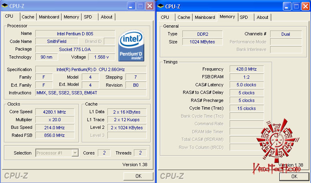The height and width of the screenshot is (183, 311).
Task: Open the Processor #1 selection dropdown
Action: (75, 153)
